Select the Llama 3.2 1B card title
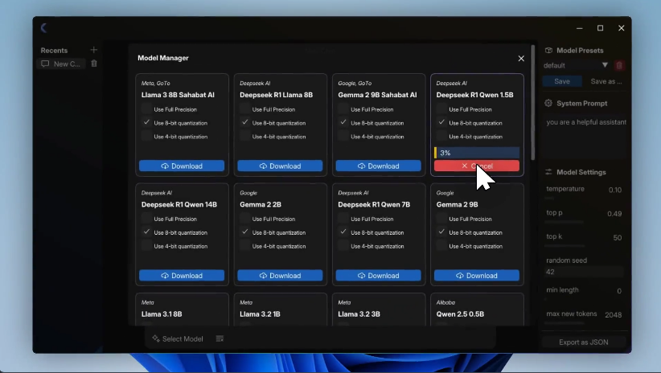 (x=260, y=314)
